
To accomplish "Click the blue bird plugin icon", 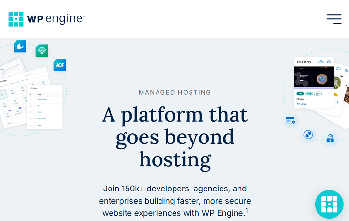I will [x=20, y=47].
